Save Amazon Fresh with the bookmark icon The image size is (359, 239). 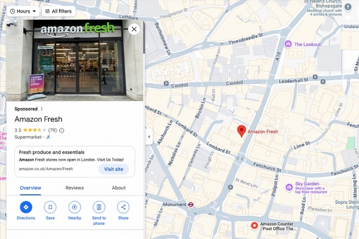(x=50, y=207)
